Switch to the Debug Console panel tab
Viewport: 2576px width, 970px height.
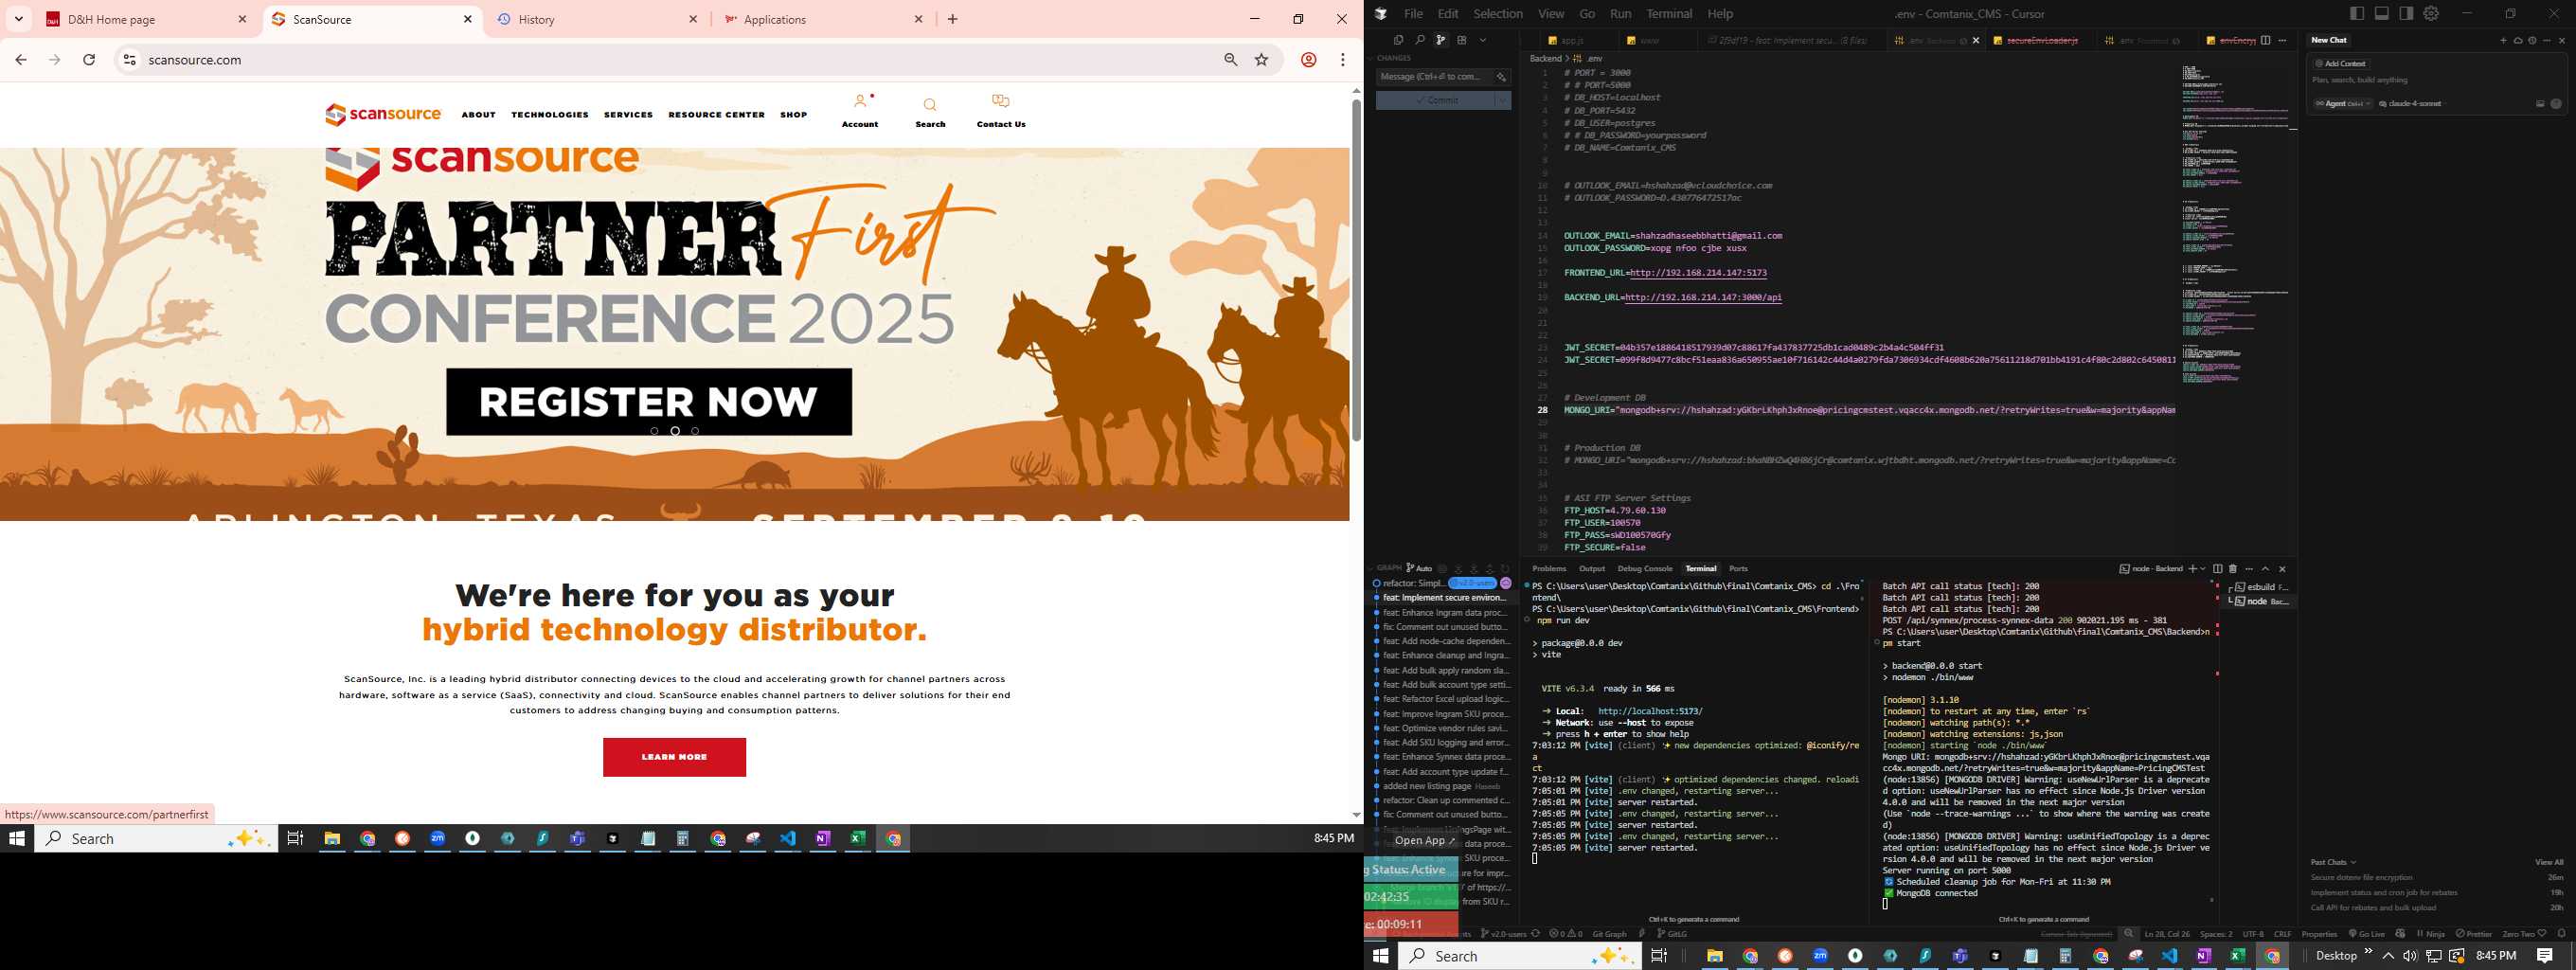pos(1645,569)
